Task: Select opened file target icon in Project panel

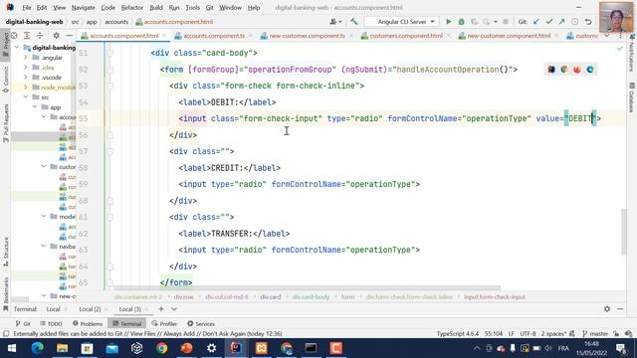Action: (x=14, y=36)
